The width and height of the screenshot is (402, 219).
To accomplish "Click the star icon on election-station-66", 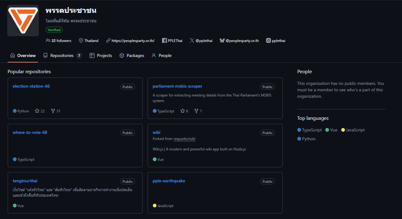I will tap(37, 111).
